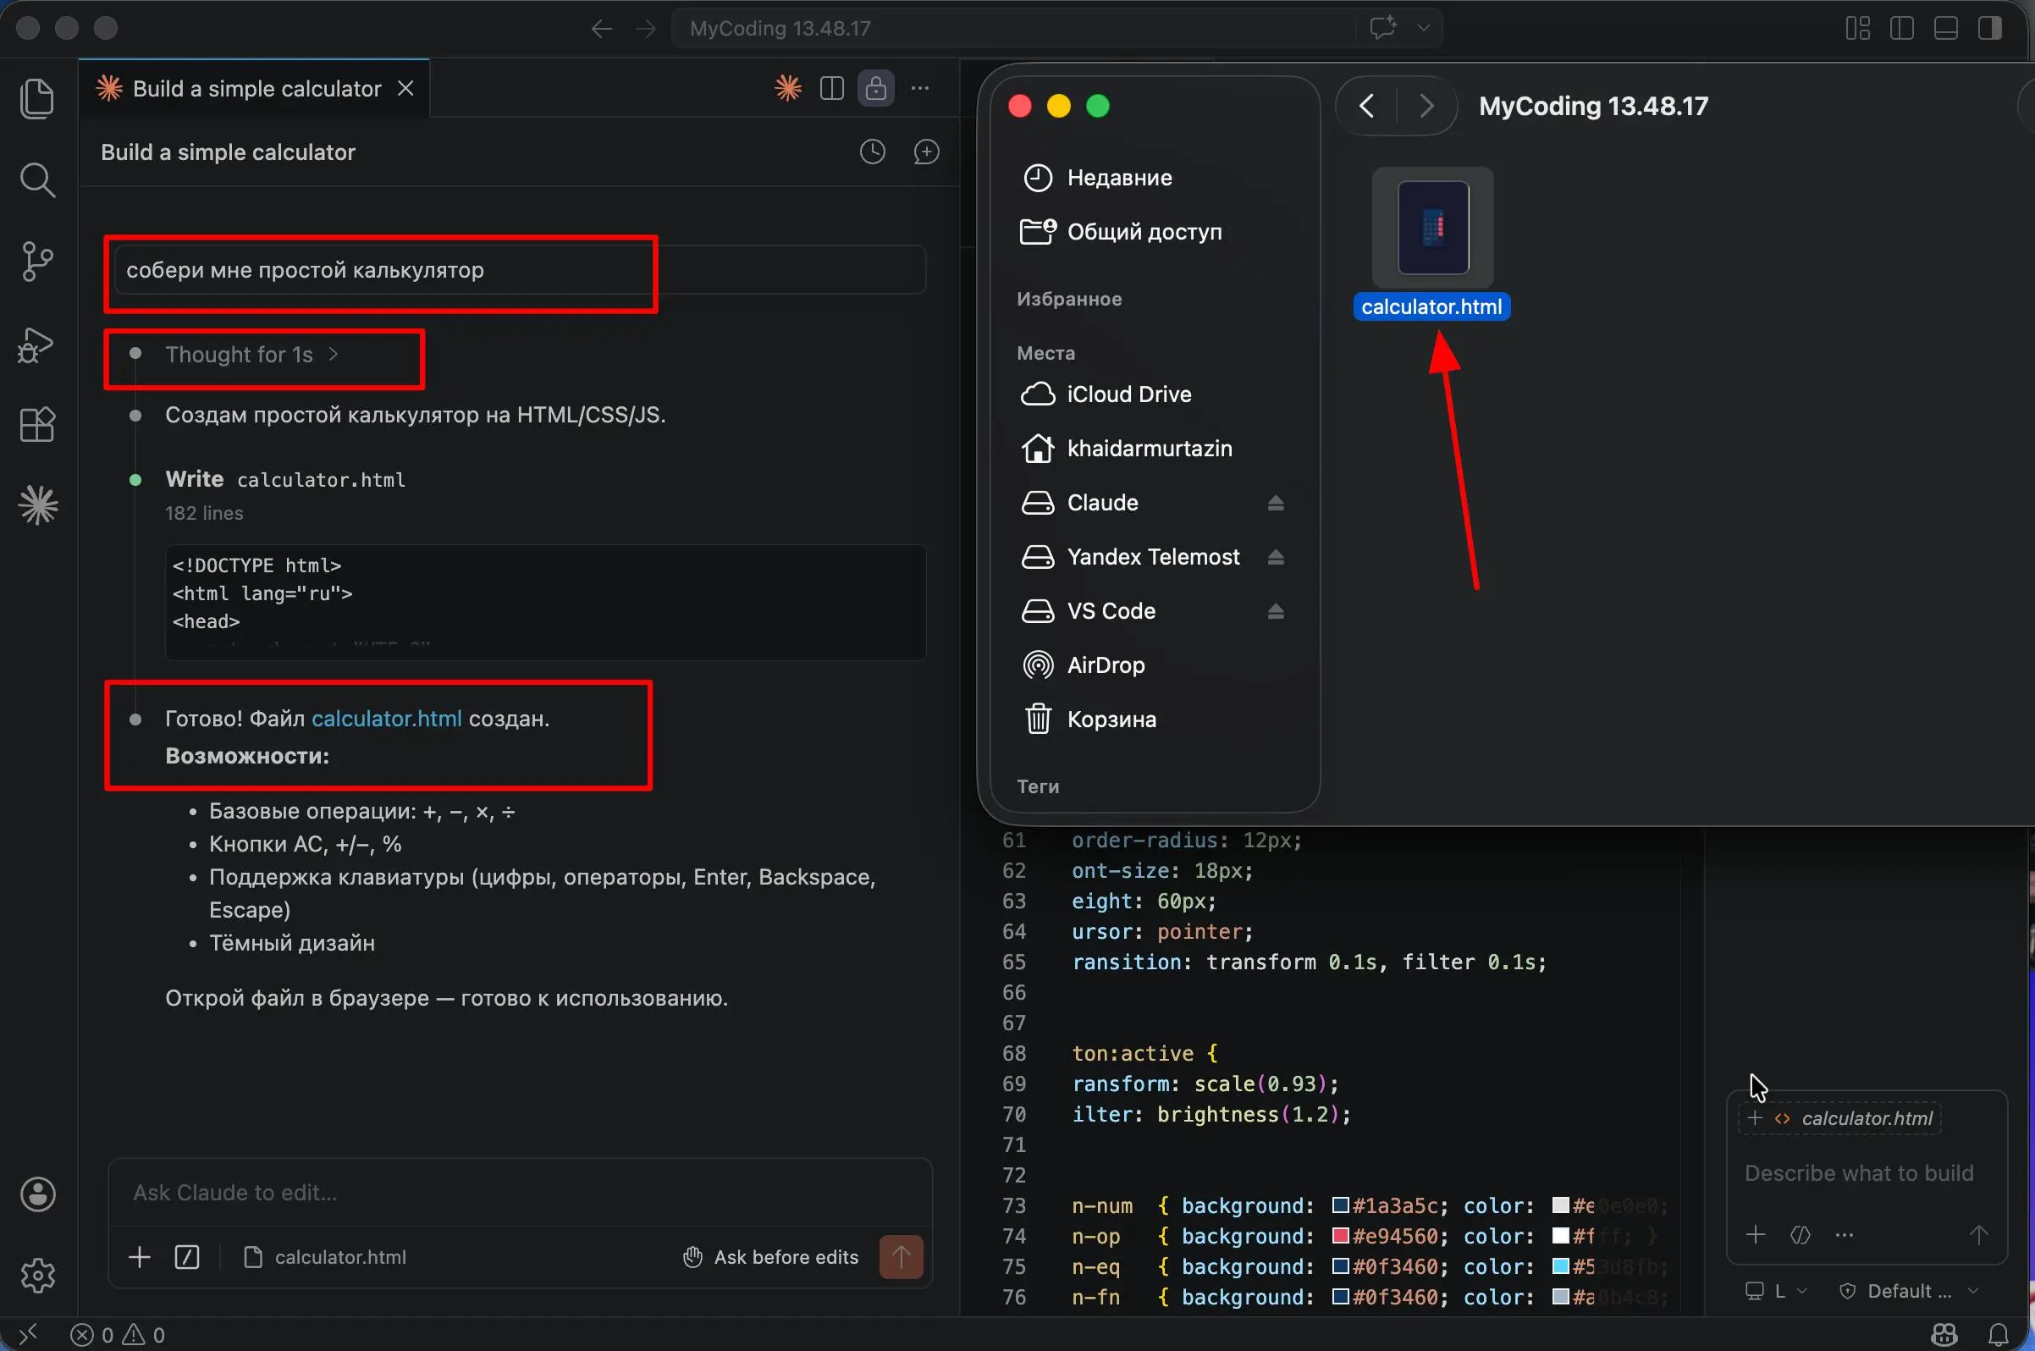Open the more options dots in the build panel
This screenshot has height=1351, width=2035.
(1844, 1235)
